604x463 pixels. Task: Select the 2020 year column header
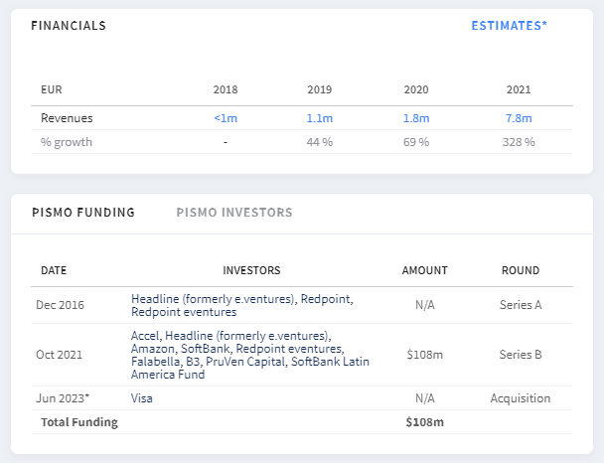click(416, 89)
